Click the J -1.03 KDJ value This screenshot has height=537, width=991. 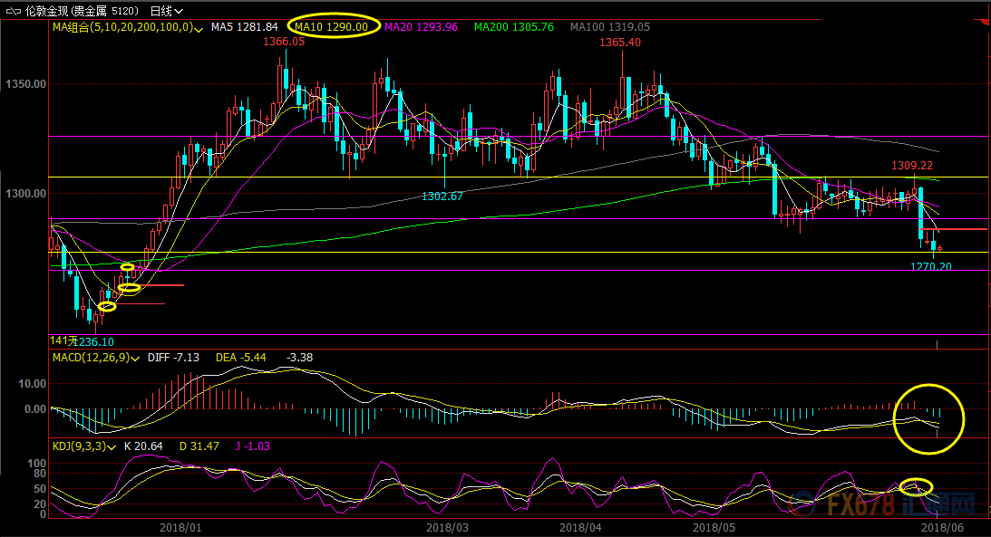253,446
